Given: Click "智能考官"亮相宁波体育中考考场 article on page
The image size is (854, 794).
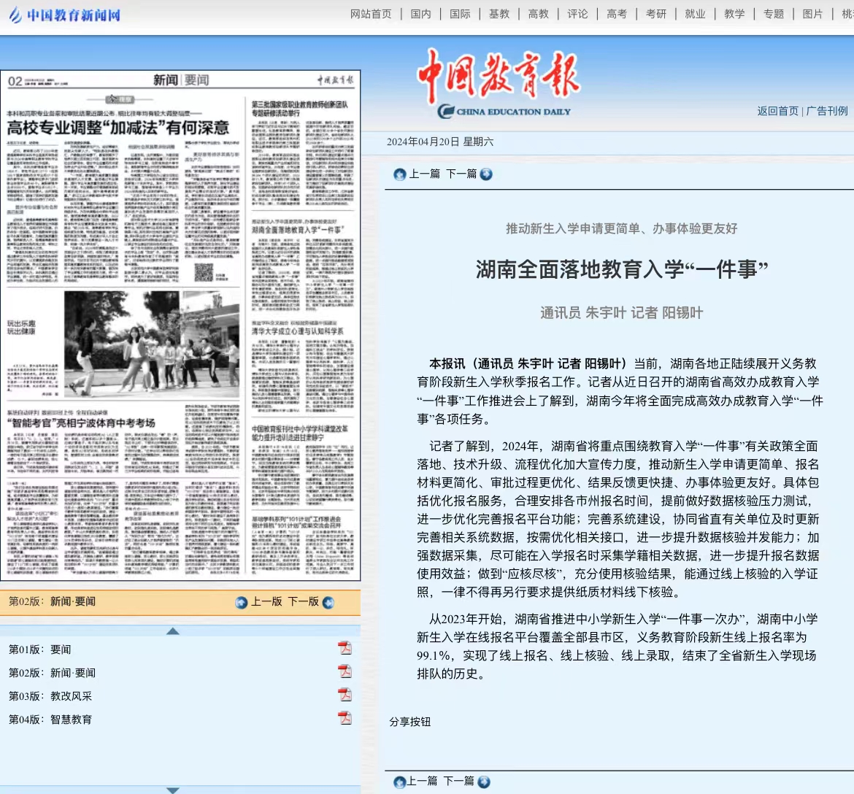Looking at the screenshot, I should coord(81,423).
